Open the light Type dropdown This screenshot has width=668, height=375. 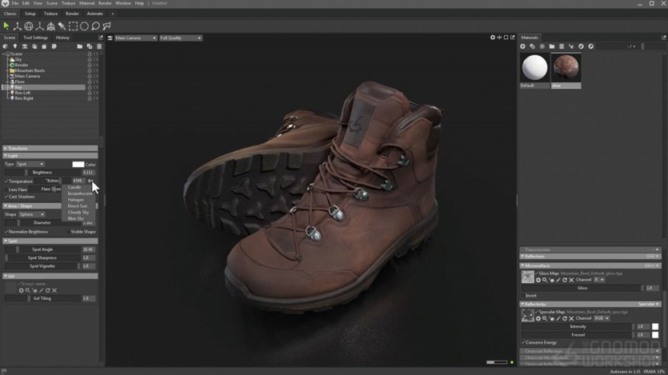point(30,164)
